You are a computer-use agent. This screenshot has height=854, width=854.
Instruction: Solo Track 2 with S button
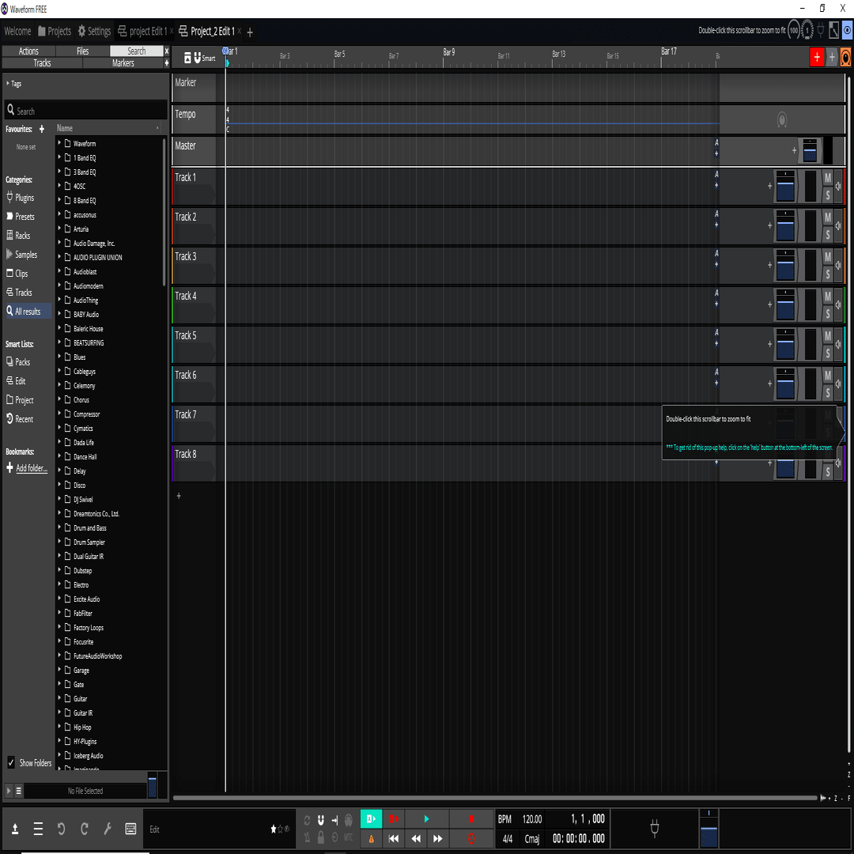click(x=827, y=235)
